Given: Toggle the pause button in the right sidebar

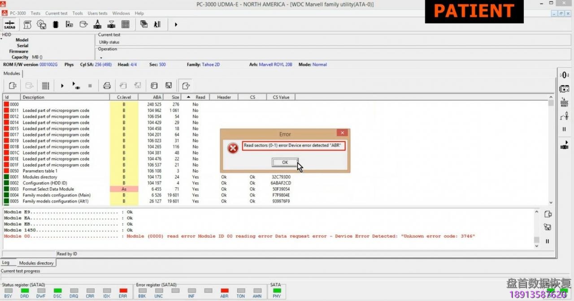Looking at the screenshot, I should 564,129.
